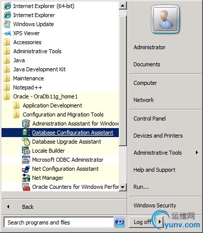Click the Java Development Kit folder icon
The image size is (203, 233).
pos(7,69)
